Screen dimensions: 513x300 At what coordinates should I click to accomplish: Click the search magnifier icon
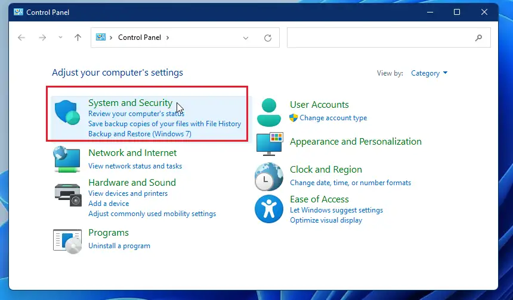pyautogui.click(x=478, y=38)
